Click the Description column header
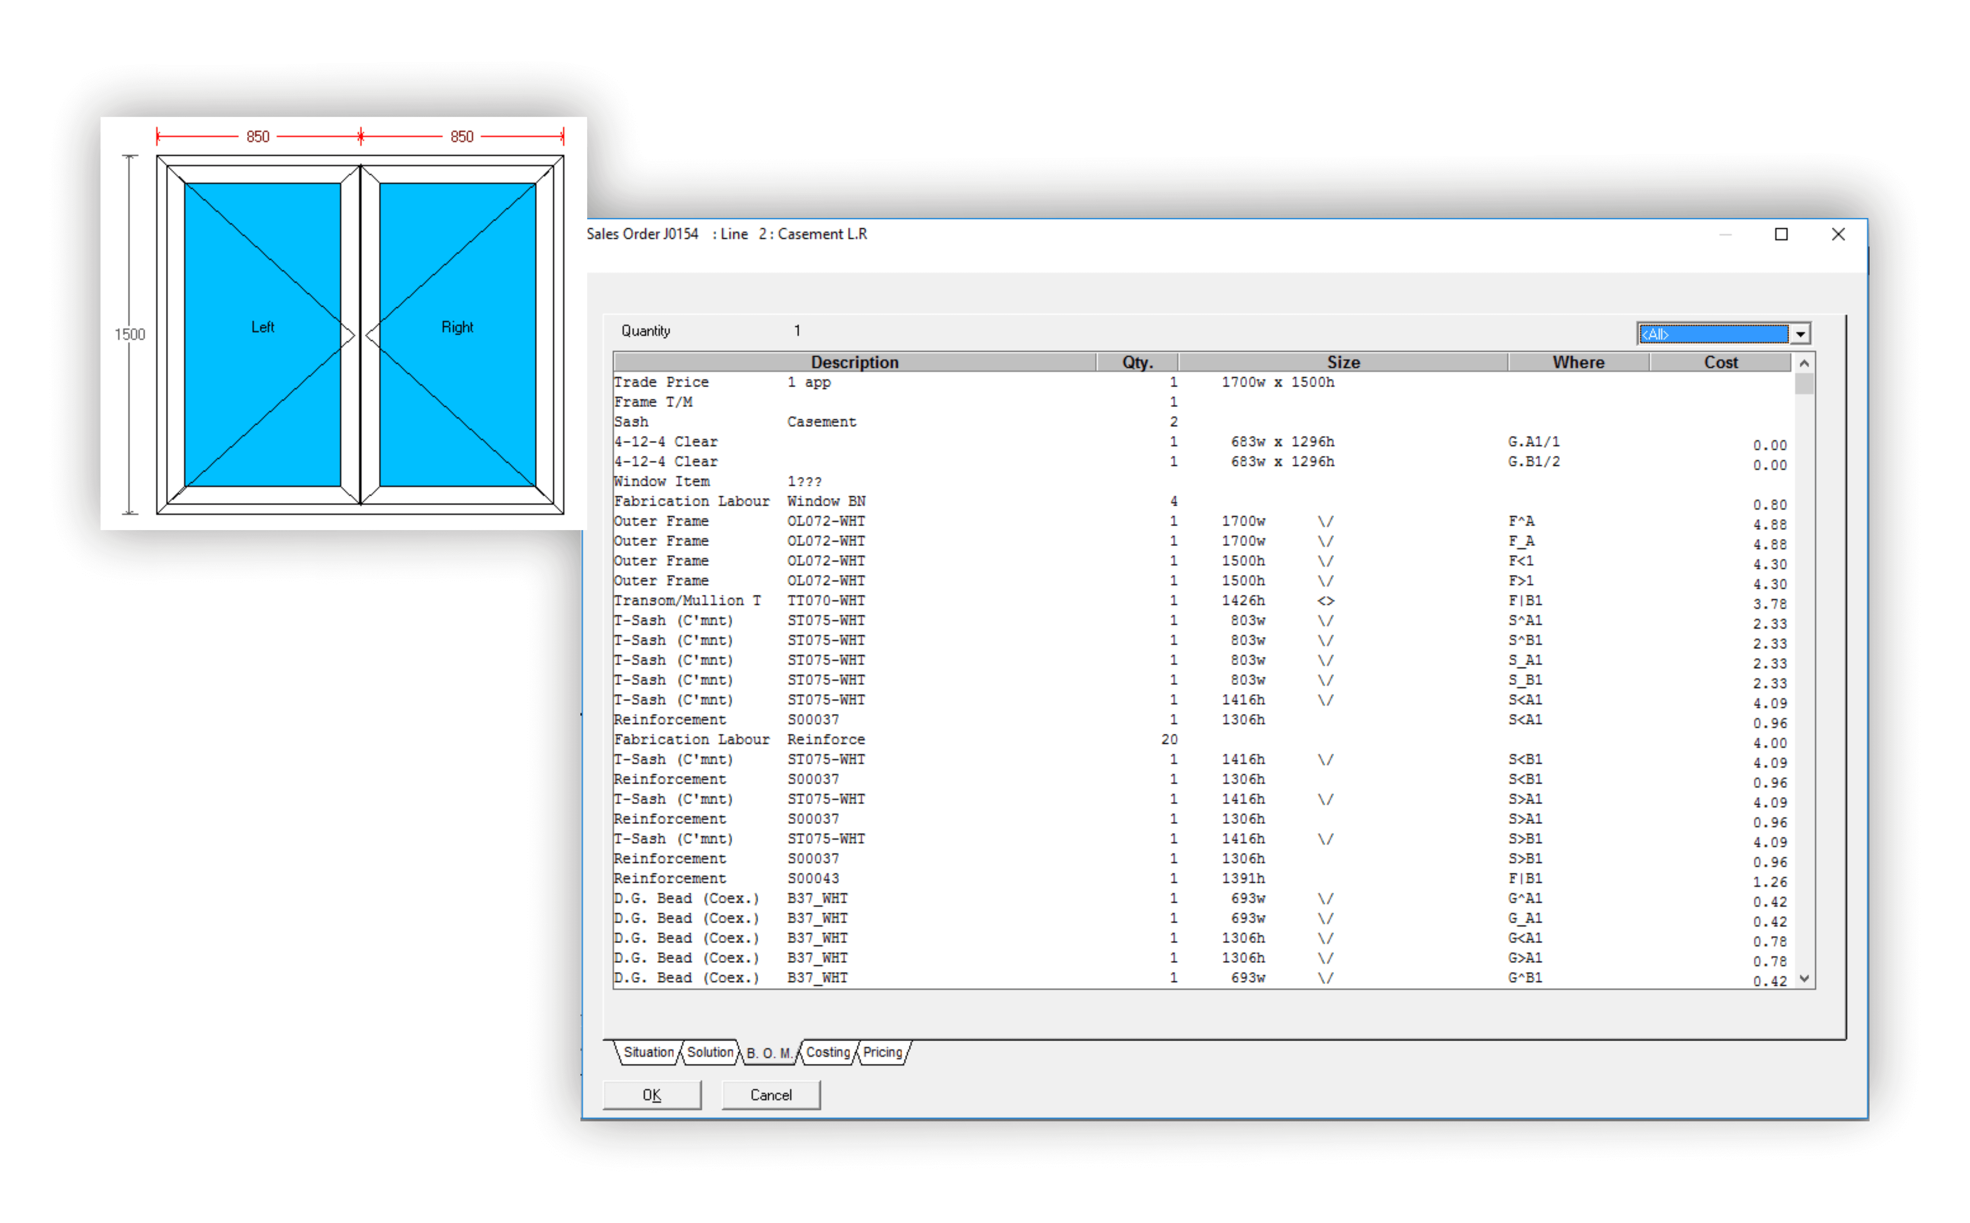1970x1223 pixels. [854, 363]
